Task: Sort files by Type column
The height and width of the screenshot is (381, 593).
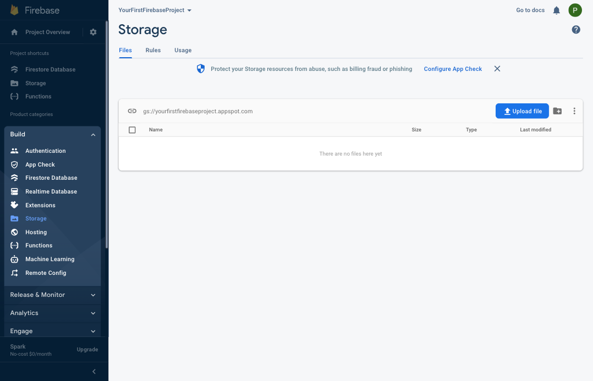Action: [471, 130]
